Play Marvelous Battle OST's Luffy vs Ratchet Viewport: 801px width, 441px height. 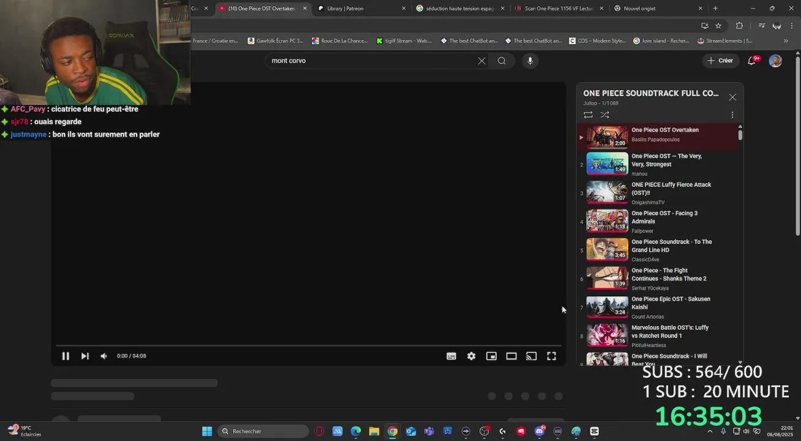pyautogui.click(x=657, y=336)
